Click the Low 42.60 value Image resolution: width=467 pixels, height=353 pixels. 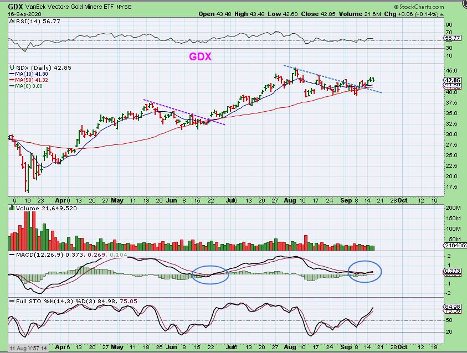pos(283,14)
